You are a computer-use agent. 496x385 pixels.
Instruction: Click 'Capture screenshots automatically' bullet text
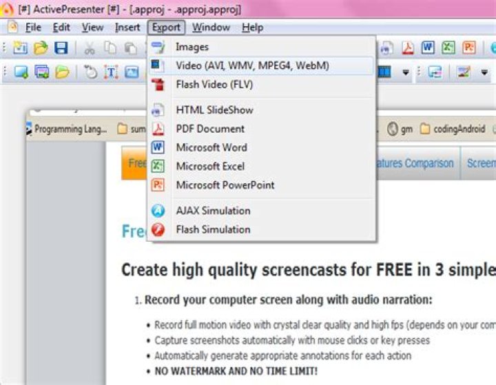(292, 340)
